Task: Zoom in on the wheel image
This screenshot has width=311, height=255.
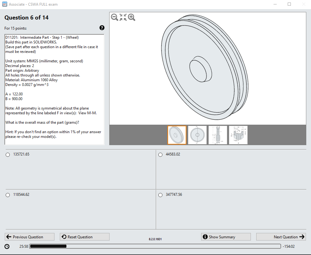Action: (132, 17)
